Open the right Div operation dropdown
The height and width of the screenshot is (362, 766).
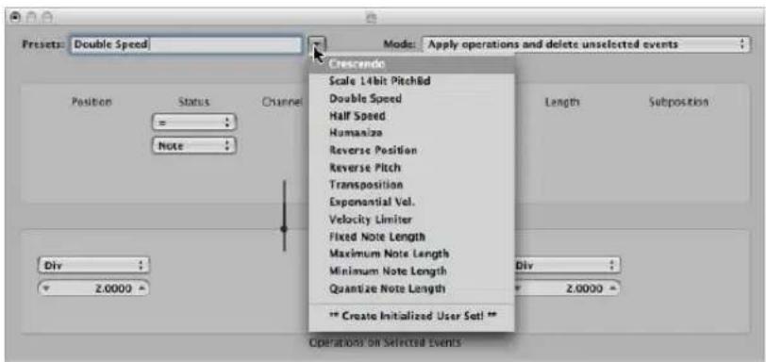(567, 267)
